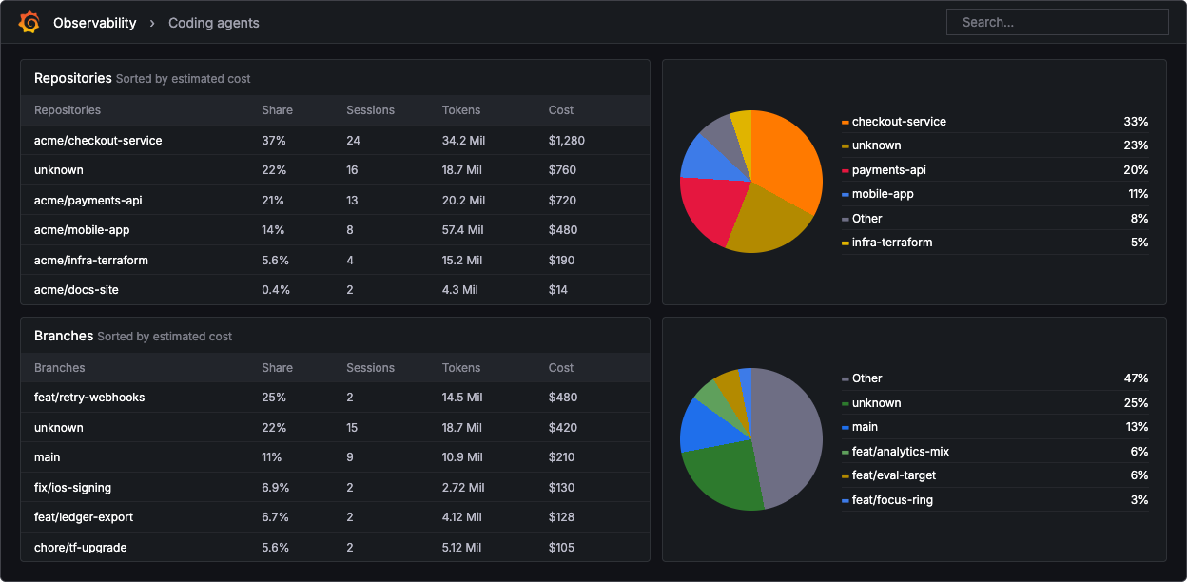Viewport: 1187px width, 582px height.
Task: Click the Repositories panel title
Action: (73, 78)
